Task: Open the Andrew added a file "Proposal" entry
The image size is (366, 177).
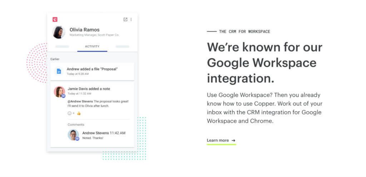Action: point(92,71)
